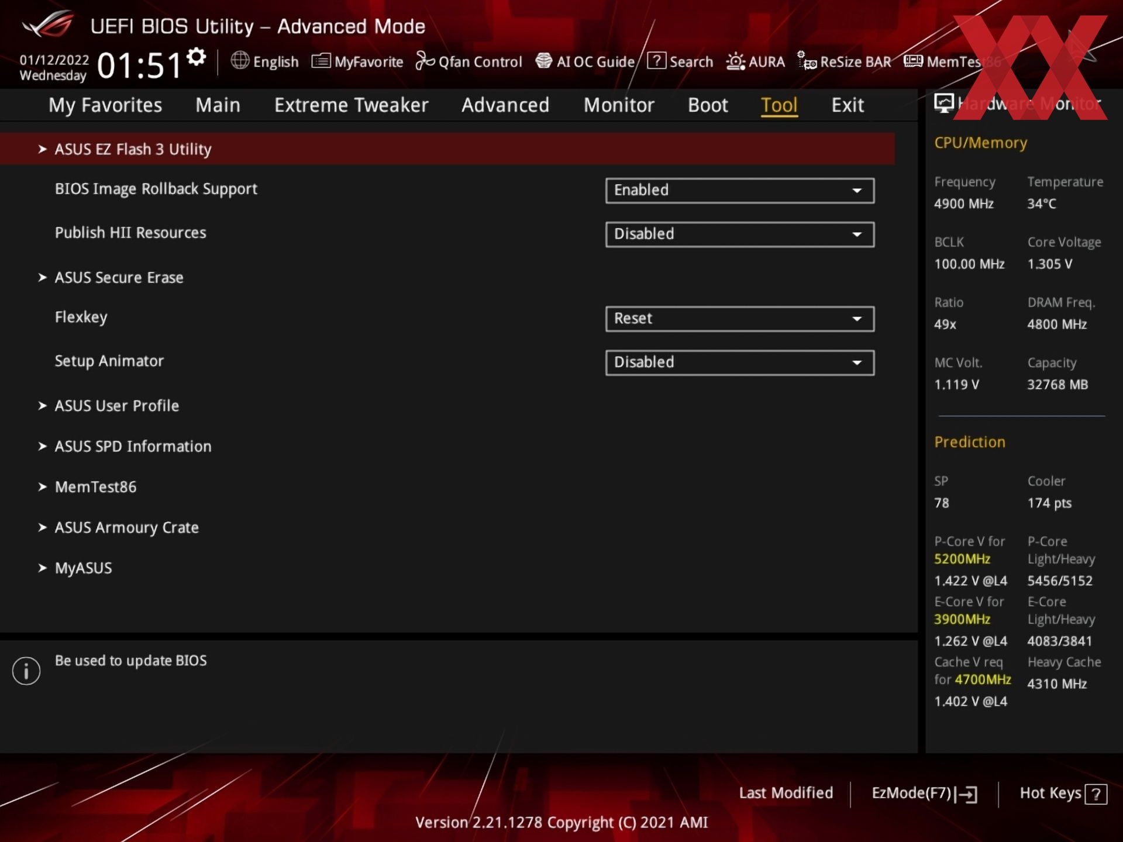Switch to the Boot tab
The height and width of the screenshot is (842, 1123).
click(x=708, y=105)
